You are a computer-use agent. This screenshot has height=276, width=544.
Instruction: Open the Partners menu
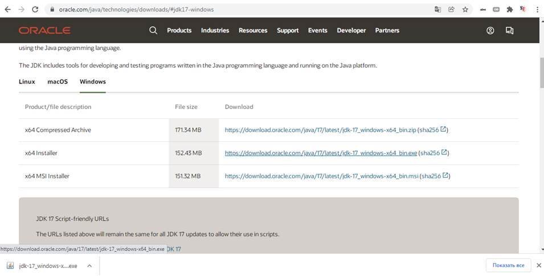(x=387, y=31)
